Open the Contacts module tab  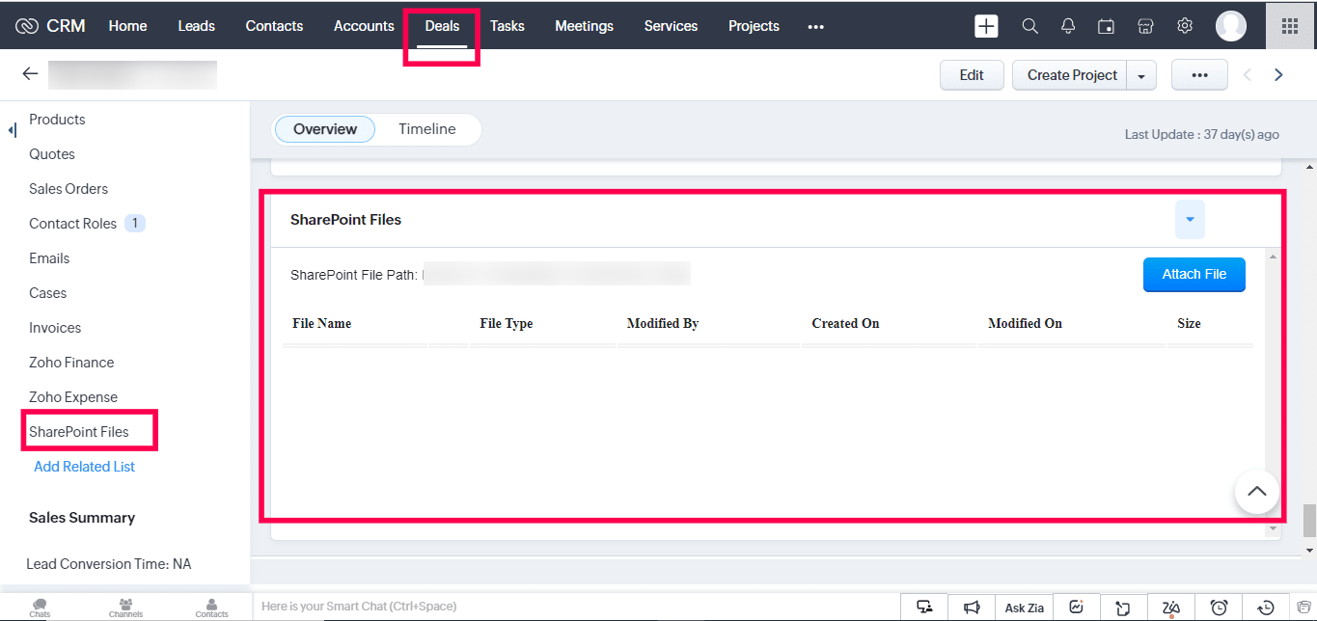274,26
